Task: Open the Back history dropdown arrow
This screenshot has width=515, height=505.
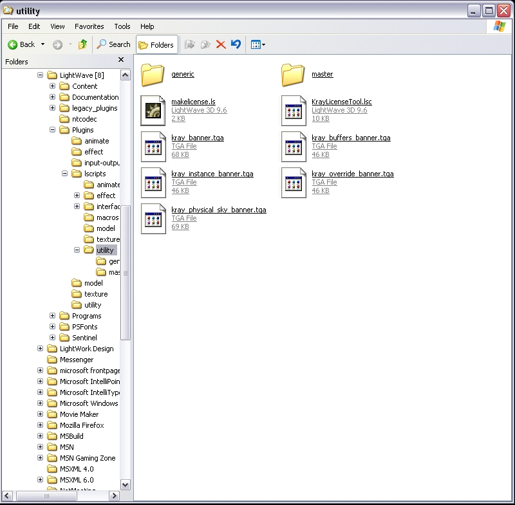Action: click(42, 44)
